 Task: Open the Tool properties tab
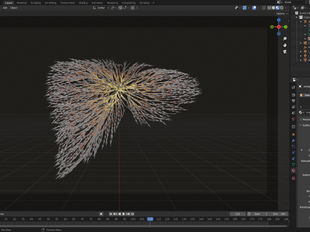tap(293, 87)
